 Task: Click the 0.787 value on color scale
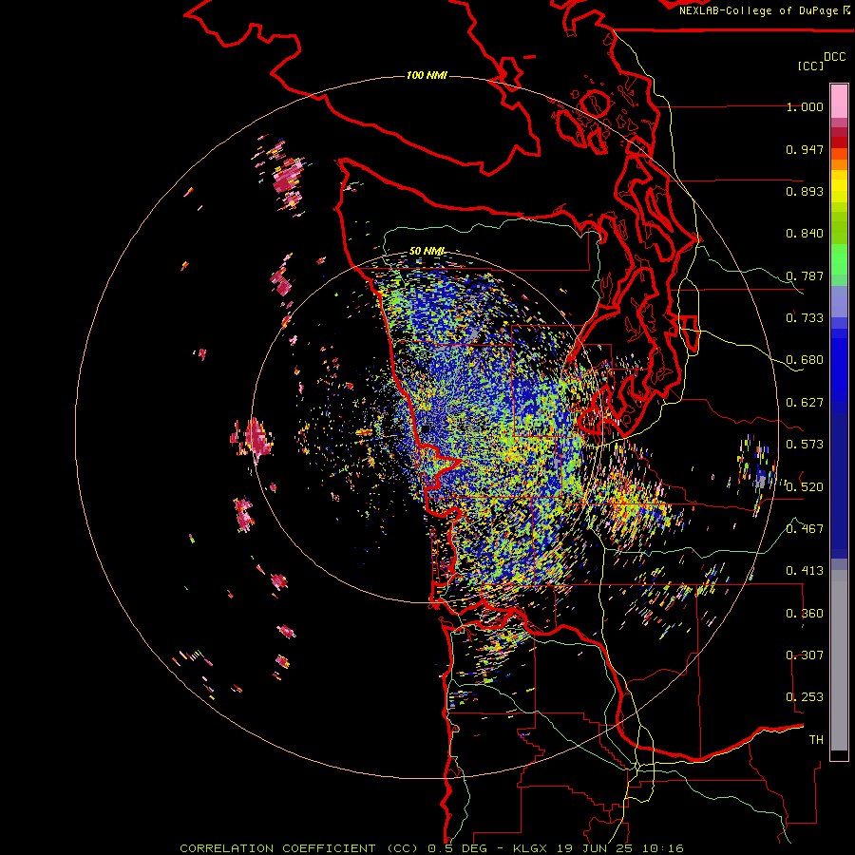coord(805,275)
